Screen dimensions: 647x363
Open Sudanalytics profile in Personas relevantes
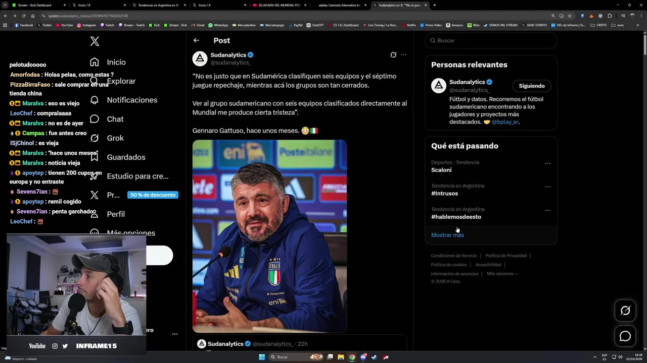coord(467,82)
